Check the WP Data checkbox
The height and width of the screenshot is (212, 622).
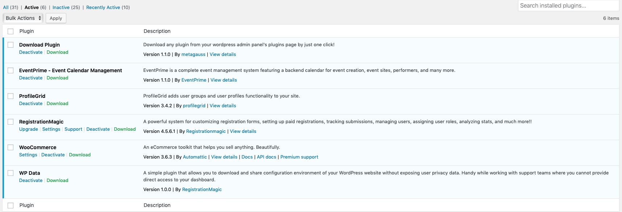pyautogui.click(x=11, y=173)
